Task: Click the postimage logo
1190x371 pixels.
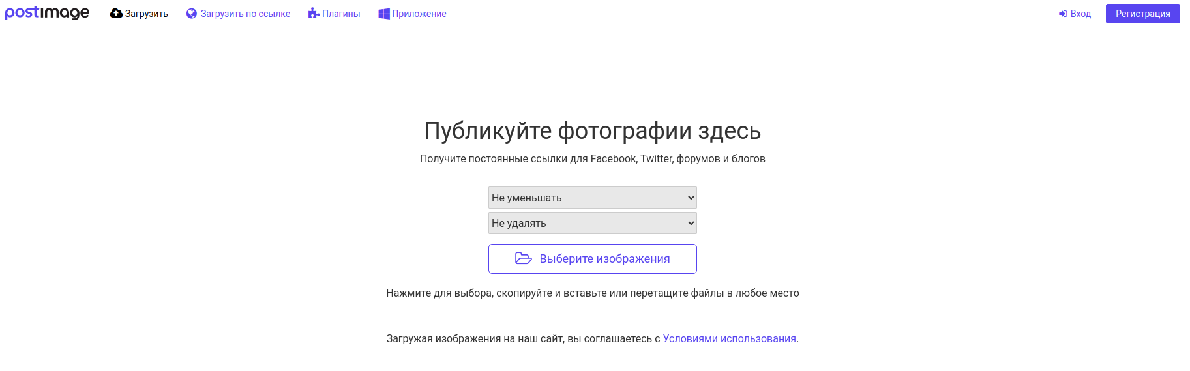Action: 47,13
